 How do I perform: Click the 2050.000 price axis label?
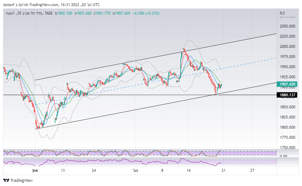tap(287, 26)
